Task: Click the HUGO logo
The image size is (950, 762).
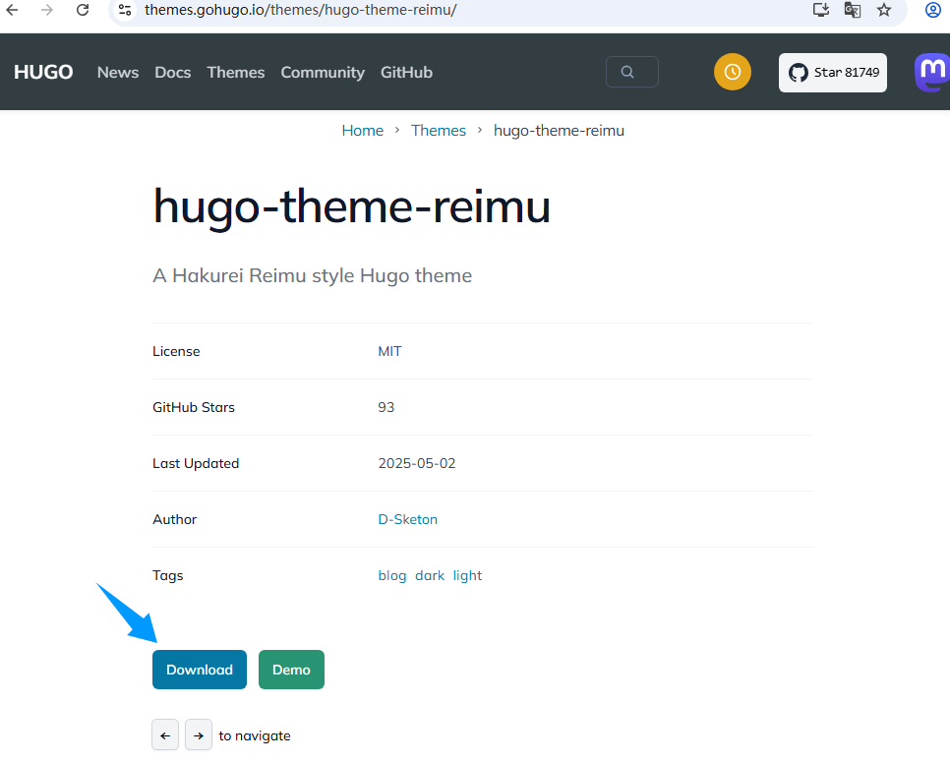Action: point(42,71)
